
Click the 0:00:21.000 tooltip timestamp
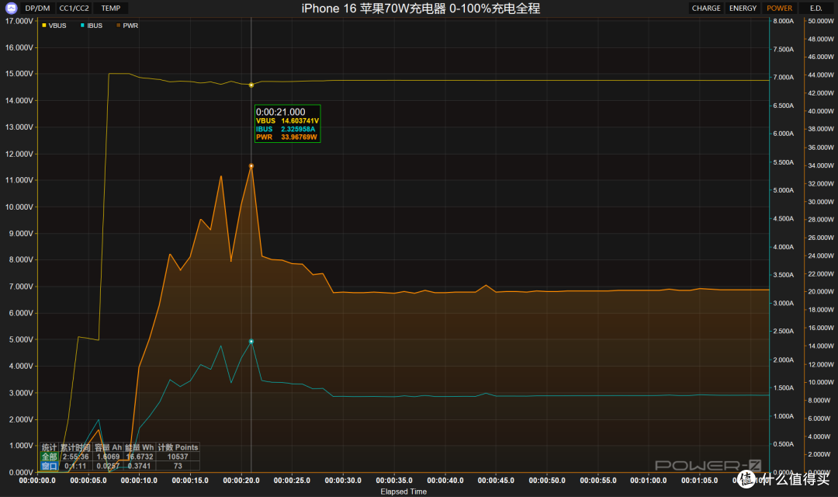tap(281, 112)
